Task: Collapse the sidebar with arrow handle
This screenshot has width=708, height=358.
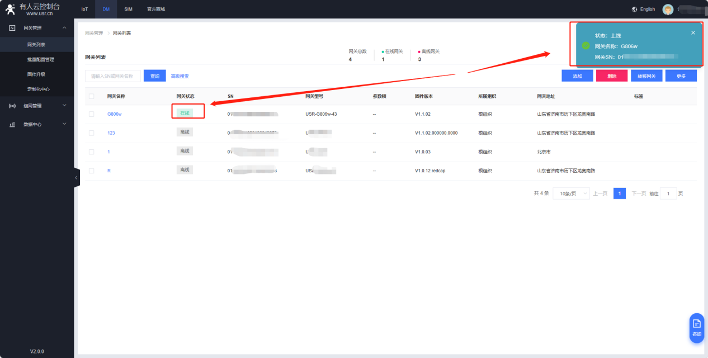Action: point(77,177)
